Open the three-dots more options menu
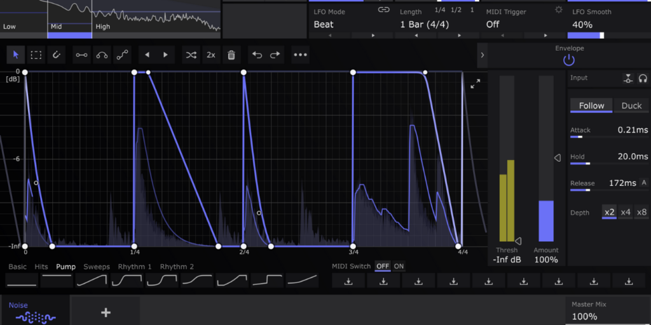Viewport: 651px width, 325px height. [300, 55]
